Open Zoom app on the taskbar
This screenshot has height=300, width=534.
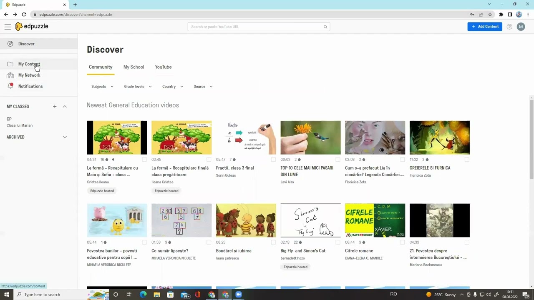pyautogui.click(x=239, y=295)
